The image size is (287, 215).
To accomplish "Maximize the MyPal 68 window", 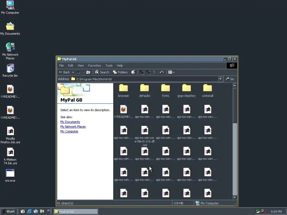I will [230, 59].
